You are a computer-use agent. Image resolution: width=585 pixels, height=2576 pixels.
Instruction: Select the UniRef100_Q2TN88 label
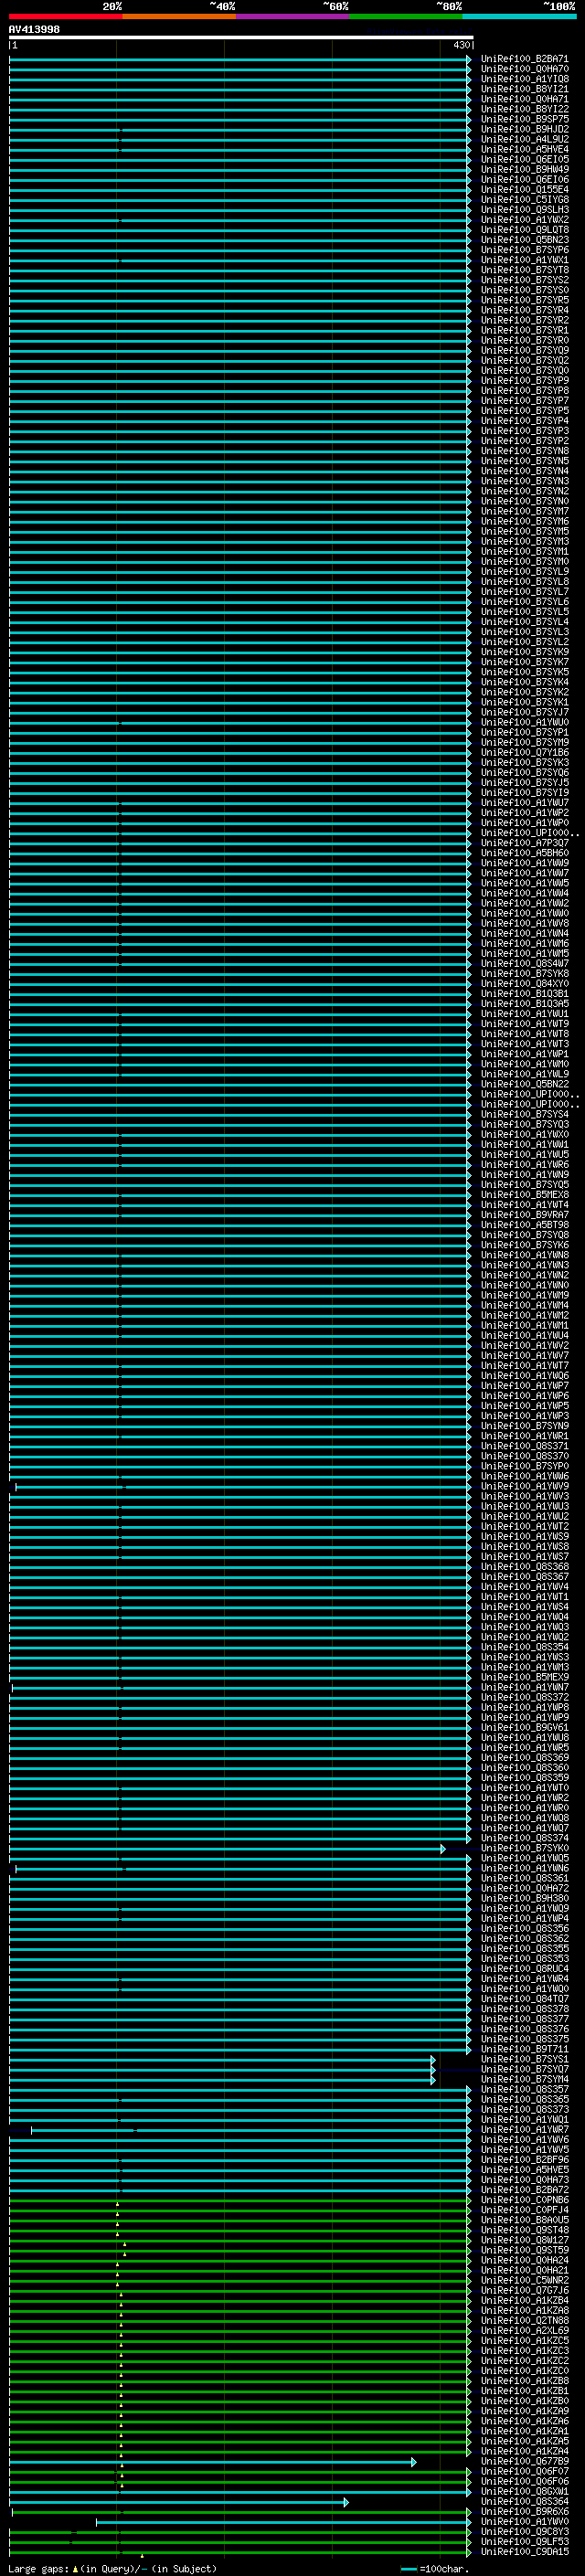point(525,2320)
